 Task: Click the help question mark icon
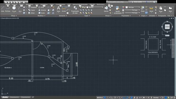pos(154,2)
